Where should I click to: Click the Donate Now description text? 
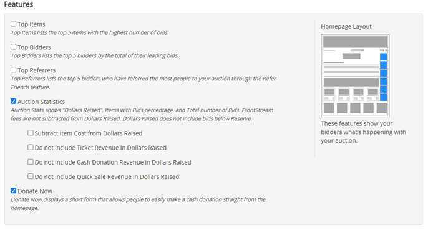click(x=138, y=204)
